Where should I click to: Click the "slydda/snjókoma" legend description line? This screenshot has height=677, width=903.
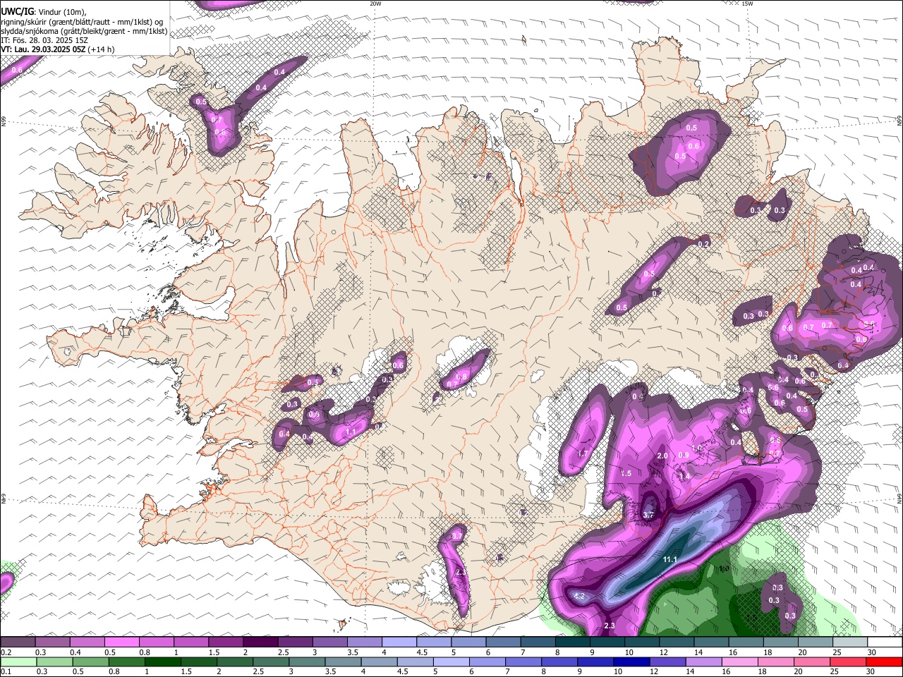(x=84, y=31)
